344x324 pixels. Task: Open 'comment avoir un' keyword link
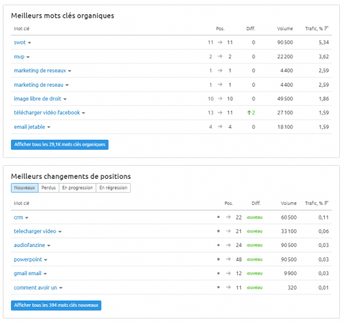[35, 288]
